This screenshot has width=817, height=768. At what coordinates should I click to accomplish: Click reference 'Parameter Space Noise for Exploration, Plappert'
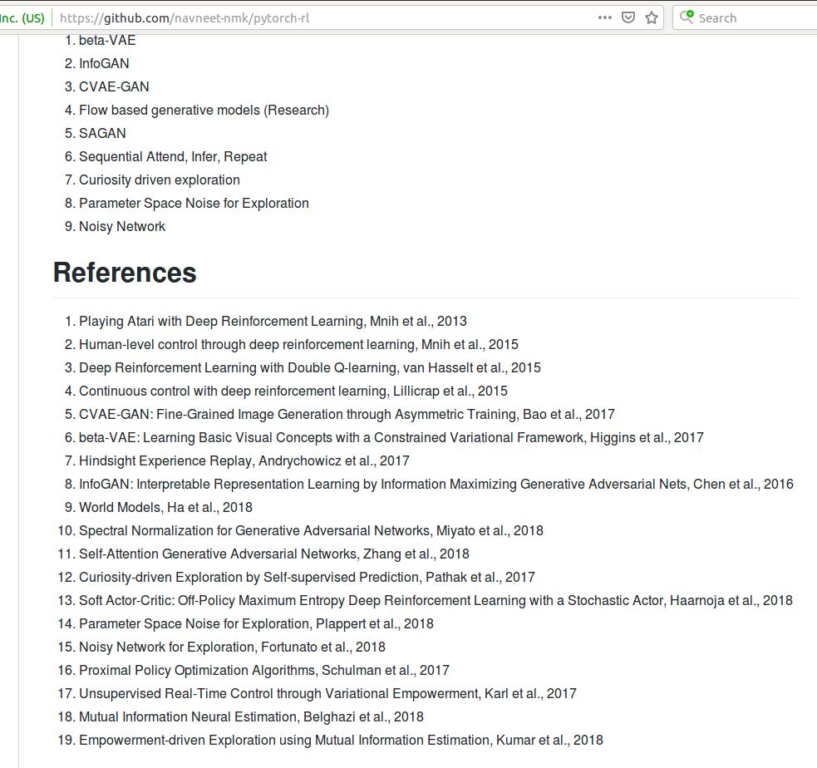click(x=256, y=623)
